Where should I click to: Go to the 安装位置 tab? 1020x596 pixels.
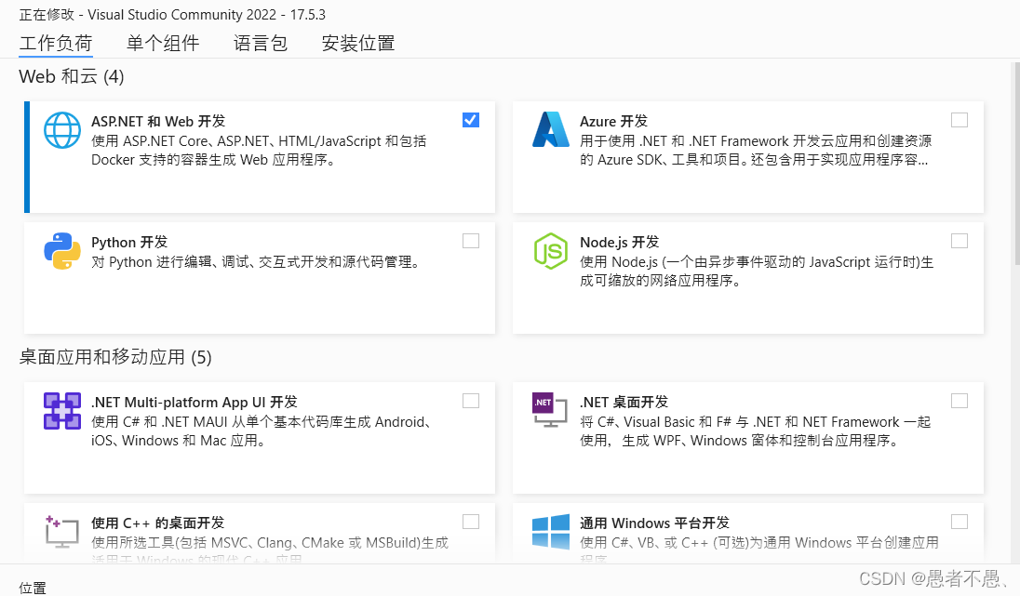point(358,43)
